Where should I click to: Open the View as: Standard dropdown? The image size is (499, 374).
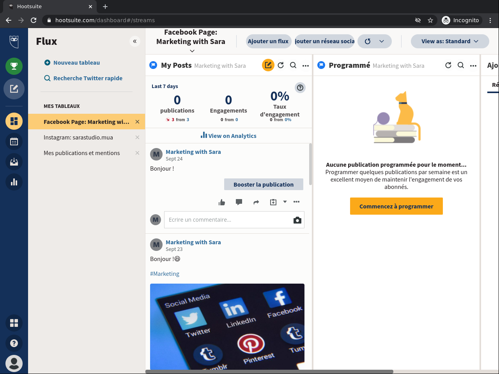(450, 41)
